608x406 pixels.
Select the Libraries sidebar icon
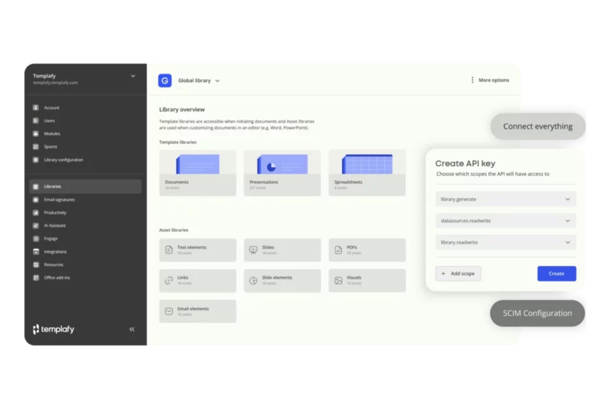click(x=36, y=186)
